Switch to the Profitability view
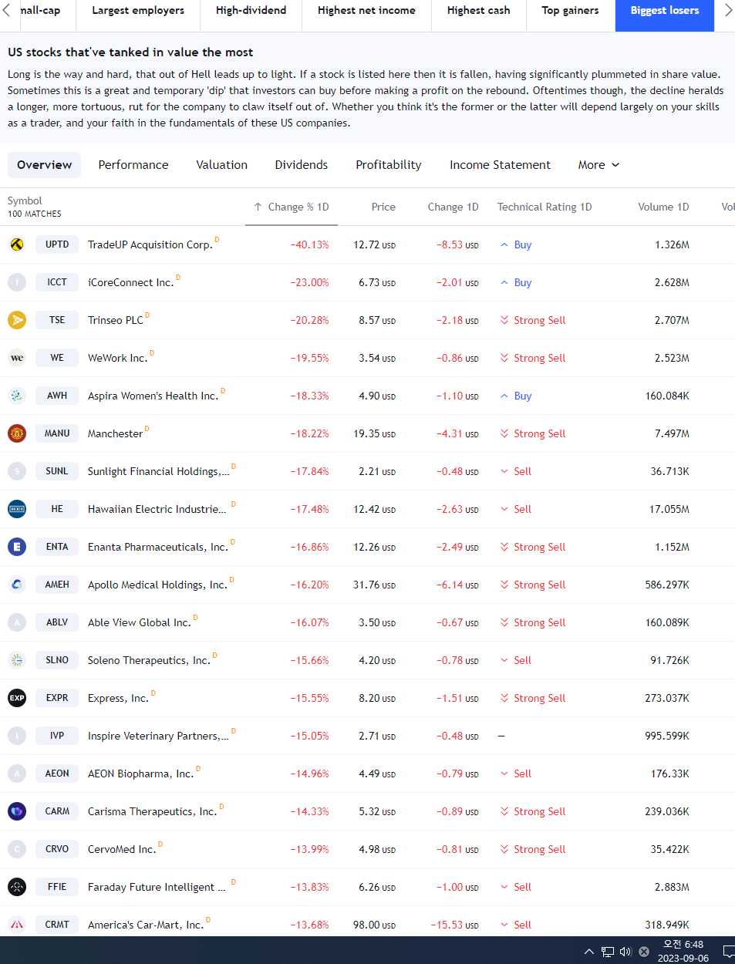Viewport: 735px width, 964px height. coord(389,165)
